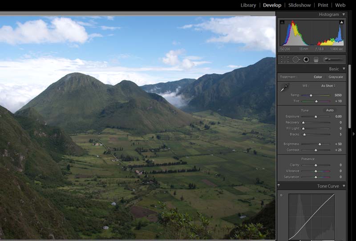
Task: Click the Temp value 5050
Action: pyautogui.click(x=338, y=95)
